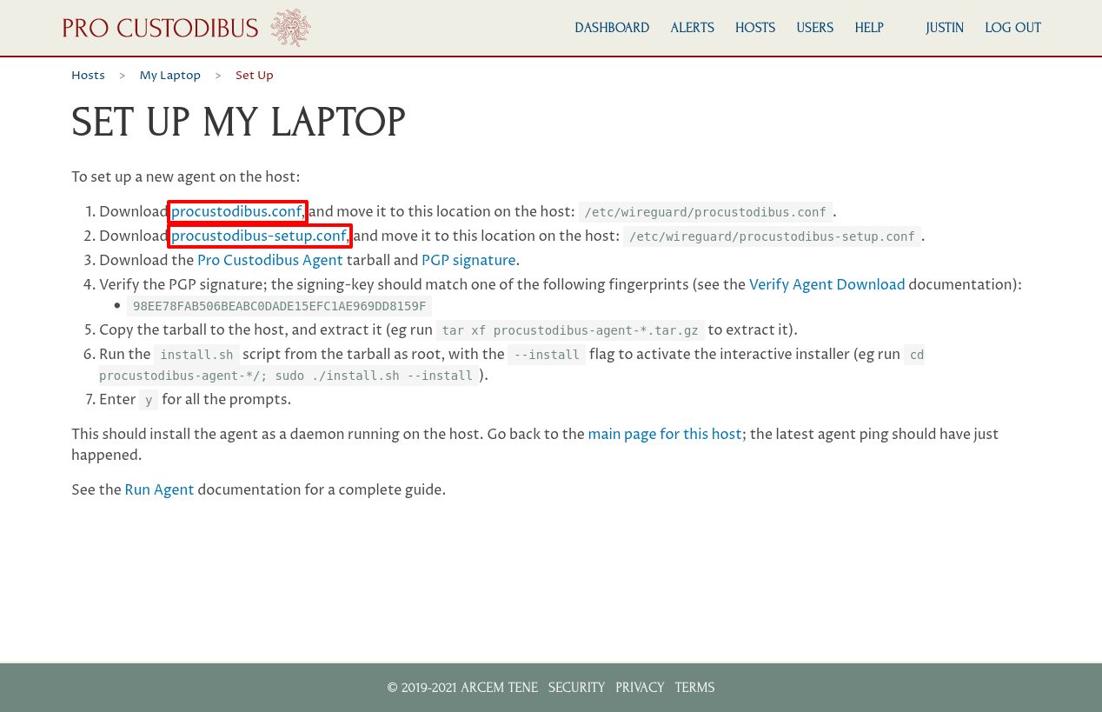Click the y prompt answer code text
This screenshot has width=1102, height=712.
tap(149, 400)
